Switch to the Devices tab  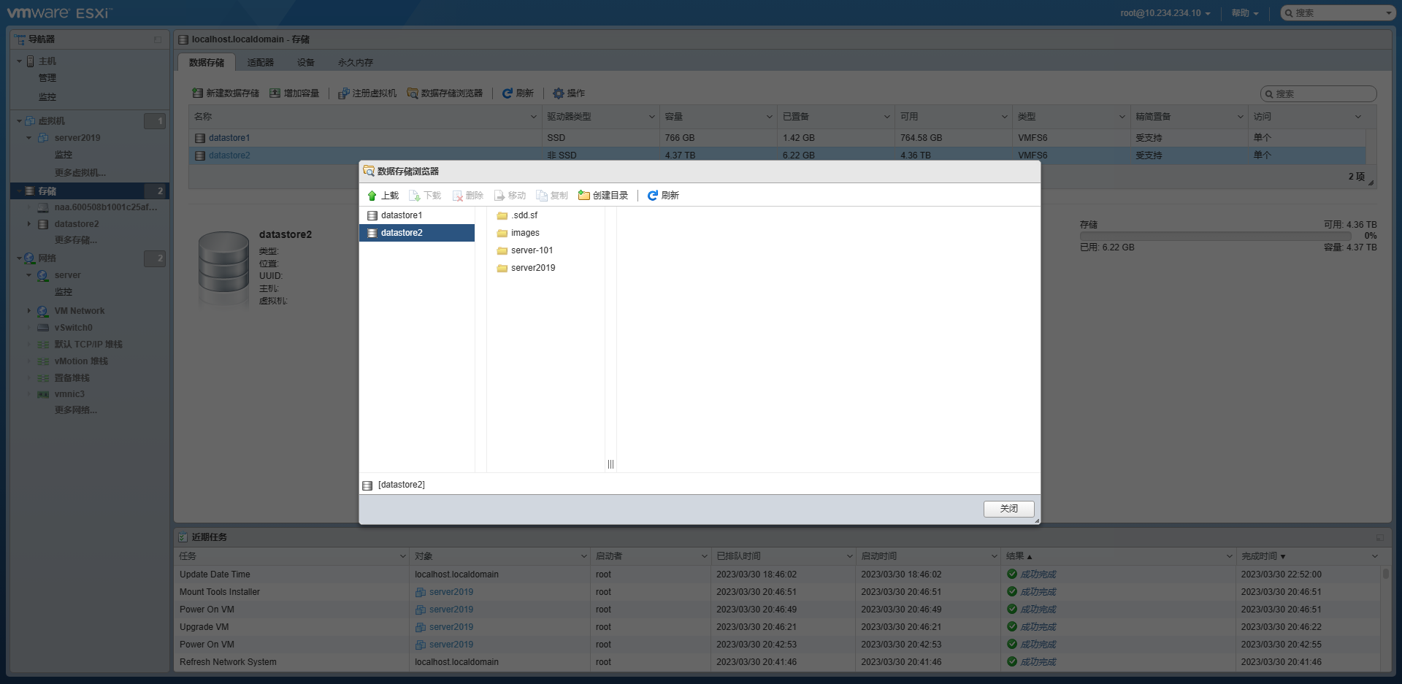[x=305, y=63]
